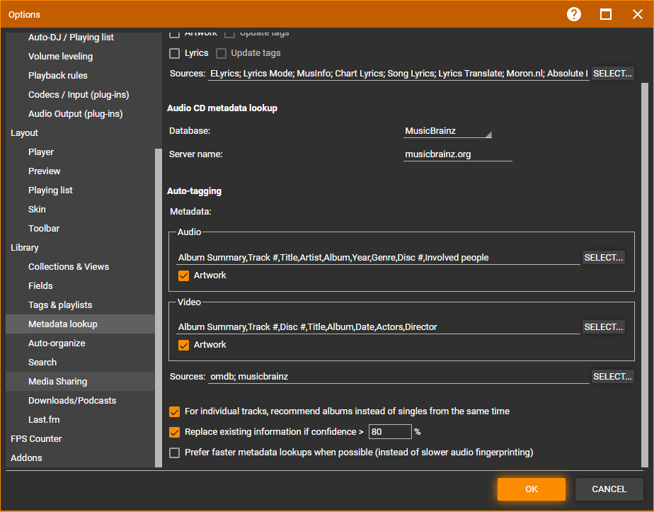The height and width of the screenshot is (512, 654).
Task: Click SELECT button for Video metadata fields
Action: coord(604,327)
